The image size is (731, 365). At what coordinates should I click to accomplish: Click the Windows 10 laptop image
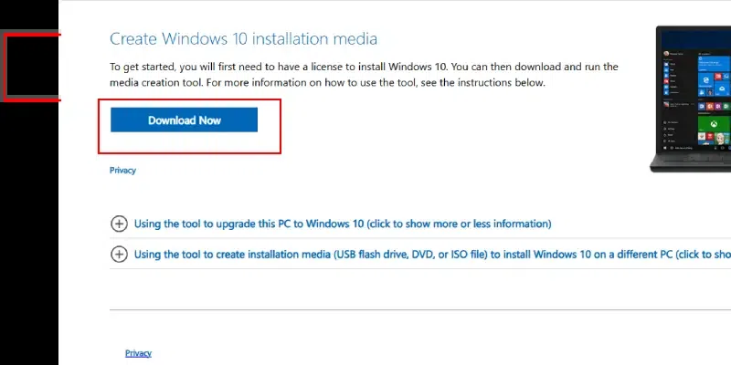point(693,99)
